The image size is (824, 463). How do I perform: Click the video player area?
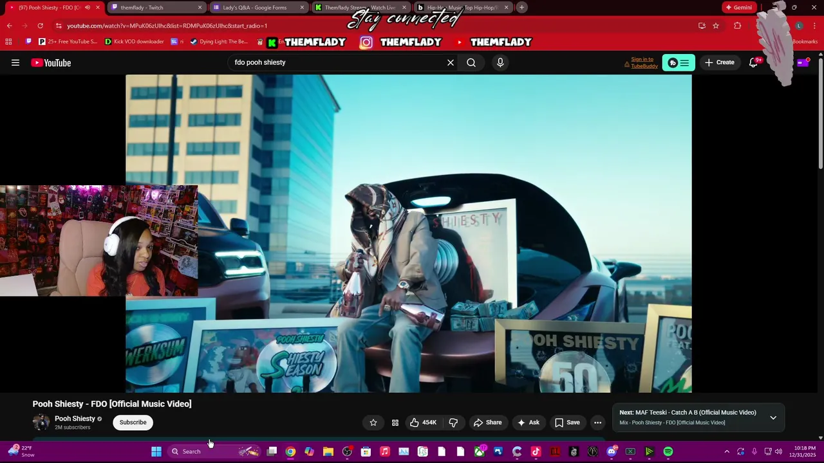tap(409, 233)
